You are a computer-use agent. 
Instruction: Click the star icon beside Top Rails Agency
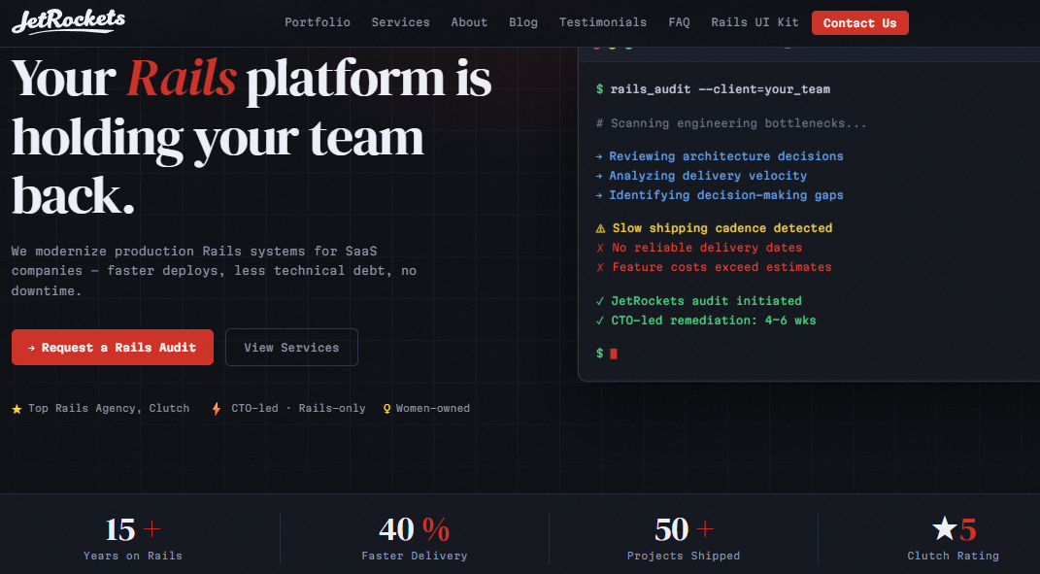tap(17, 409)
